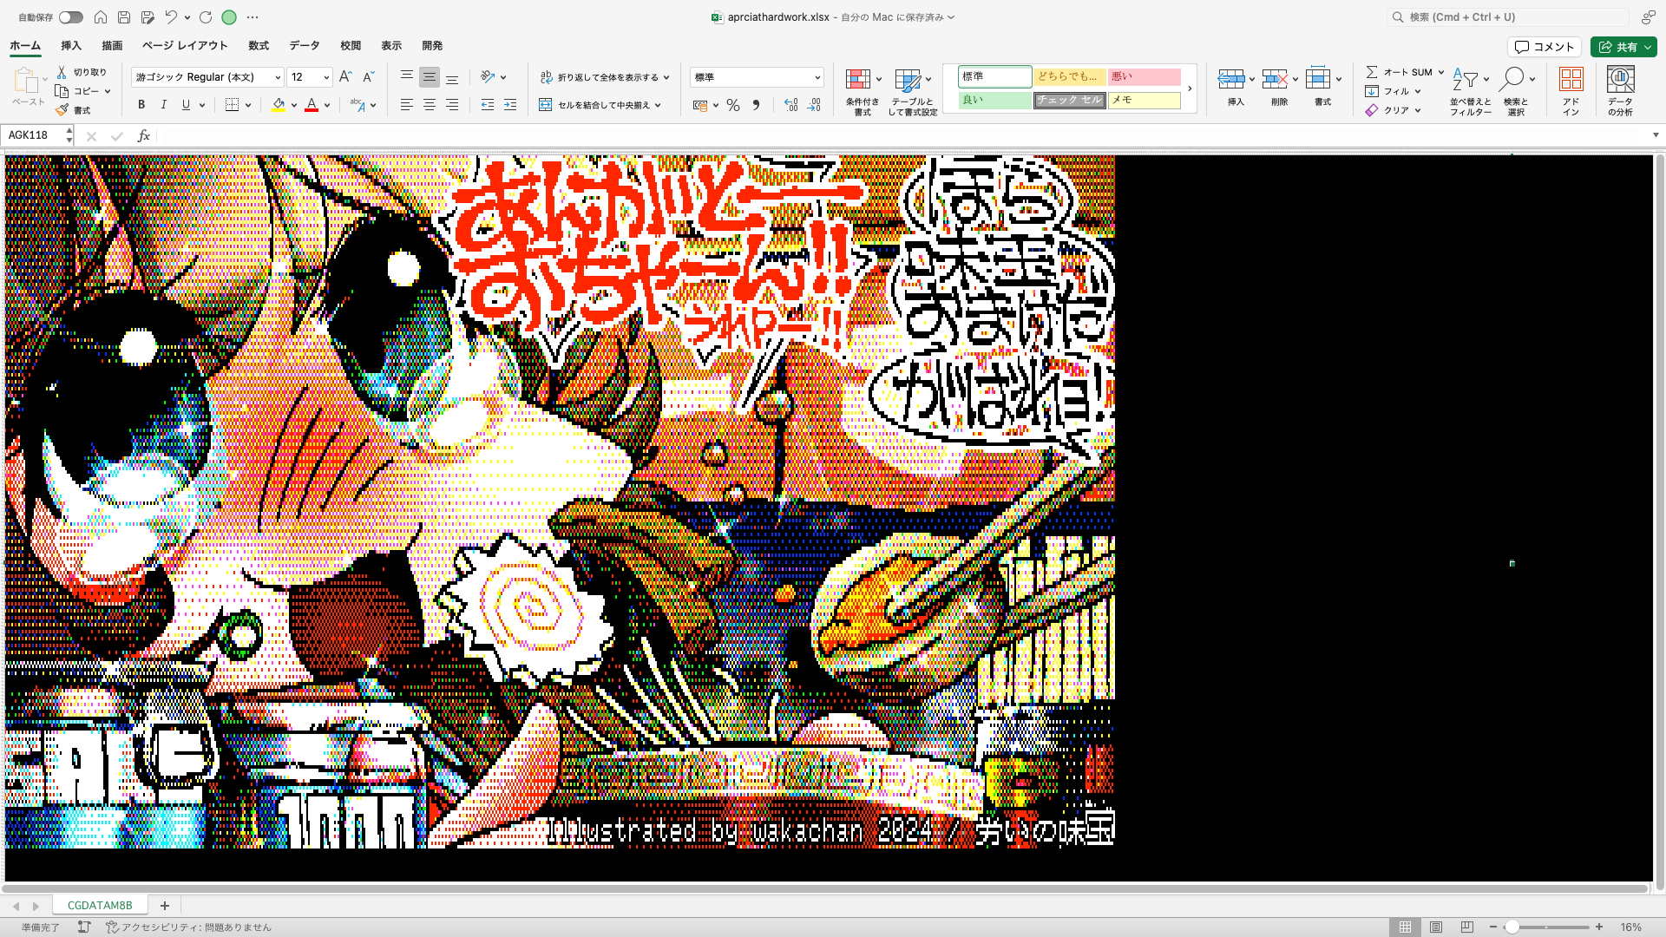Open the オート SUM dropdown arrow

click(1441, 72)
